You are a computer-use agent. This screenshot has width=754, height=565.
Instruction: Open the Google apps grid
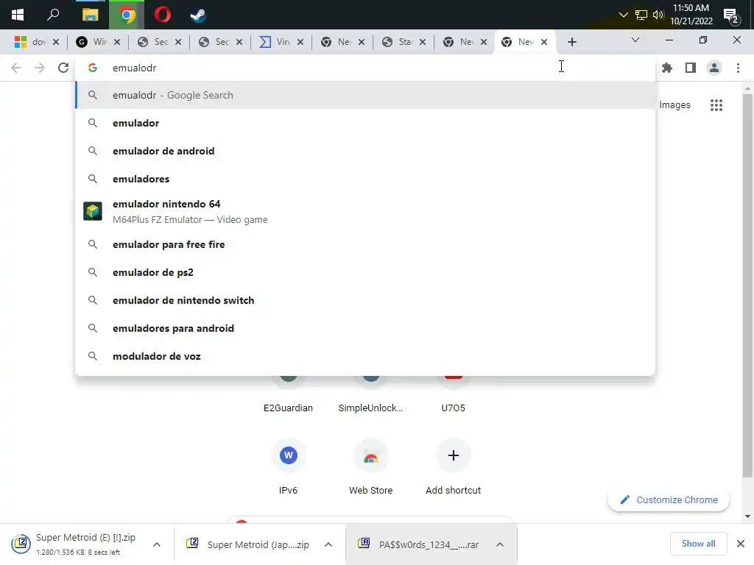pos(716,105)
